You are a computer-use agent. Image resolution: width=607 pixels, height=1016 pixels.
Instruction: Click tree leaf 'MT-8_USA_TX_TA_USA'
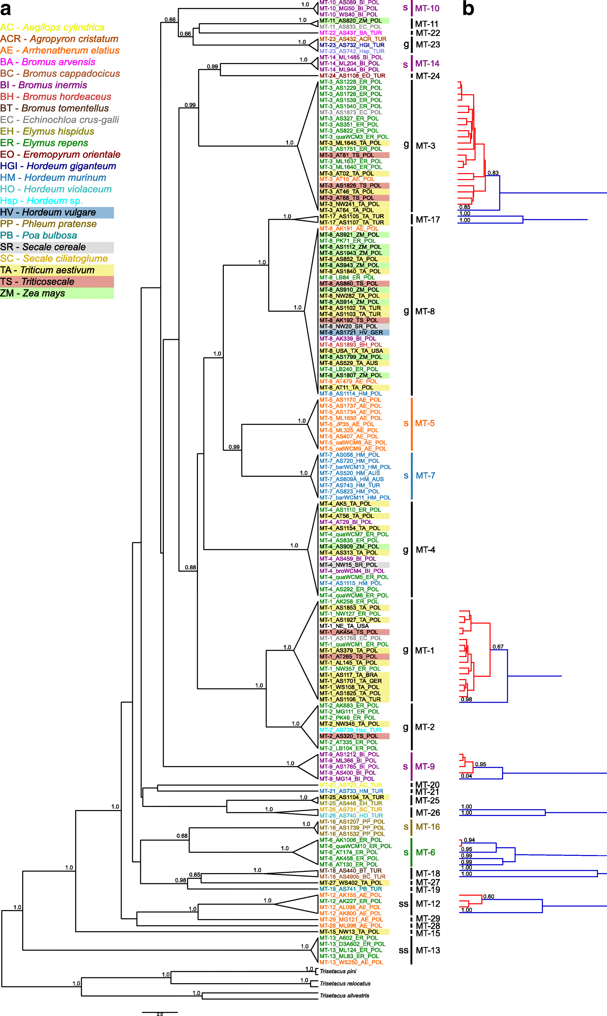click(x=354, y=351)
